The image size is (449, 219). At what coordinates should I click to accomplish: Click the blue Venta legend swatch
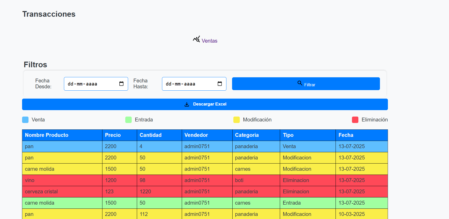point(25,120)
